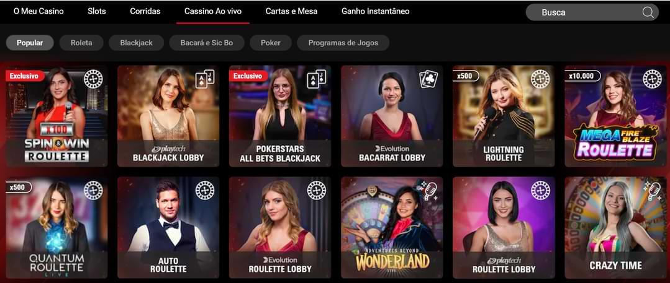Click the Busca search field
The height and width of the screenshot is (283, 670).
coord(592,12)
